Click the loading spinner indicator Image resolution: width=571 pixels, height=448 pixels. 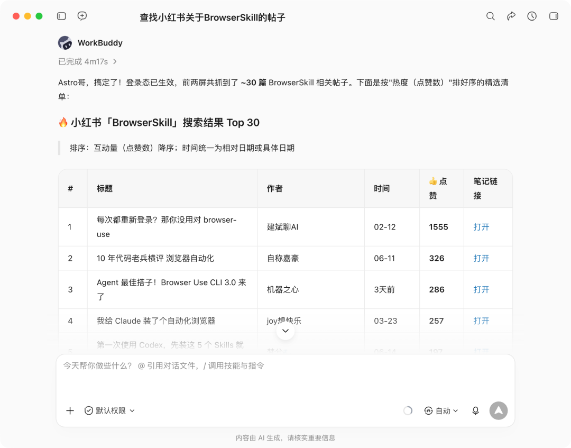[408, 411]
